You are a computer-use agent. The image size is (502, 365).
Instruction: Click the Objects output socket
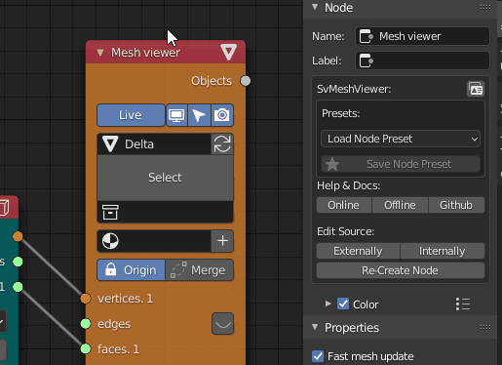(246, 81)
